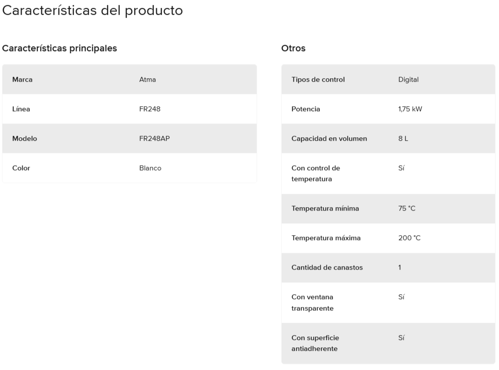Click the Modelo value 'FR248AP'
This screenshot has width=499, height=370.
[x=154, y=139]
